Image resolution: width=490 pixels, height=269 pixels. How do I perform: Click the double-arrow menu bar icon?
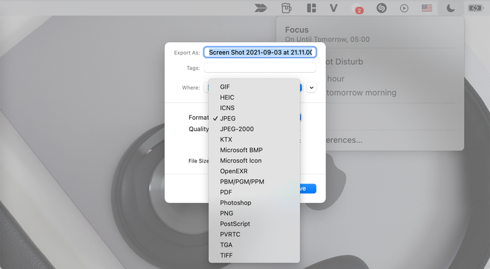(260, 8)
